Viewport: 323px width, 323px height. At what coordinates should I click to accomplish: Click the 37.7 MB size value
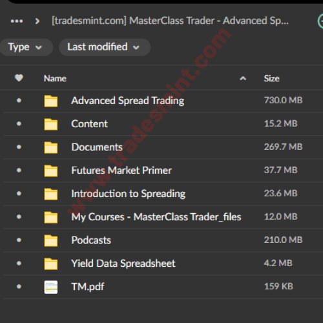[x=280, y=170]
